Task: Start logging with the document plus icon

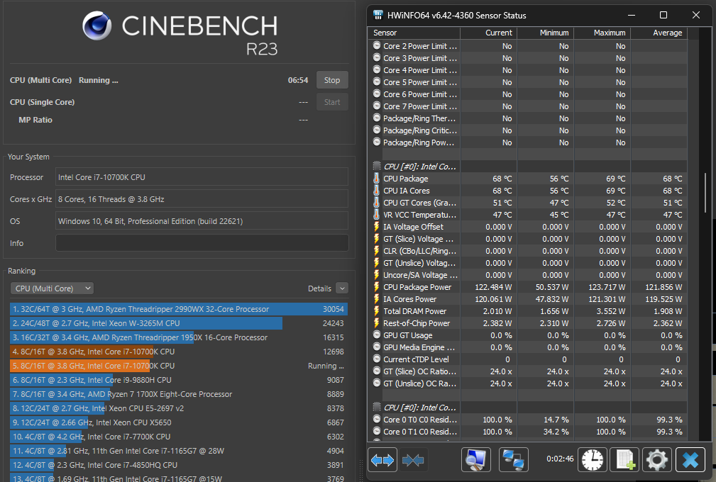Action: (624, 459)
